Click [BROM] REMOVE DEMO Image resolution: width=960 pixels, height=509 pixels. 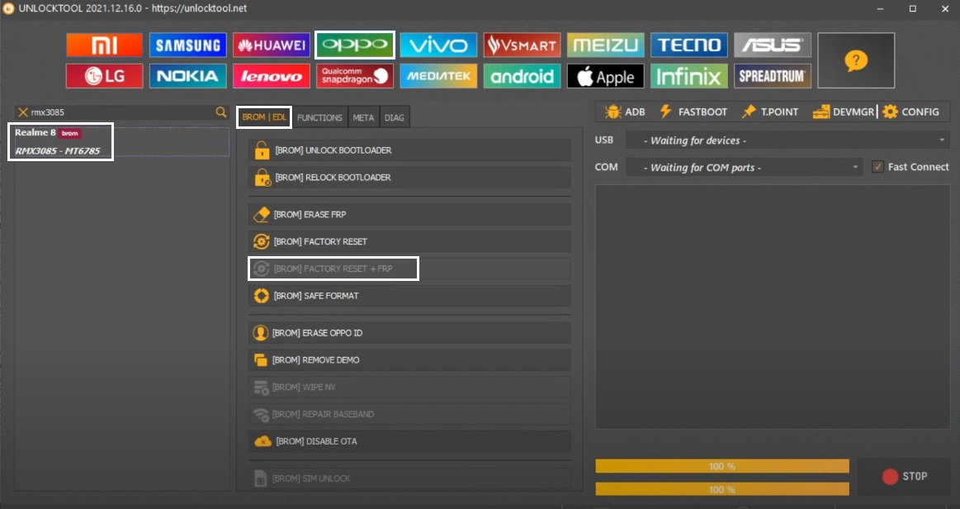coord(409,359)
